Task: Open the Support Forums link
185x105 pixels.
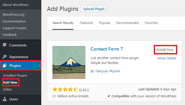Action: pyautogui.click(x=14, y=28)
